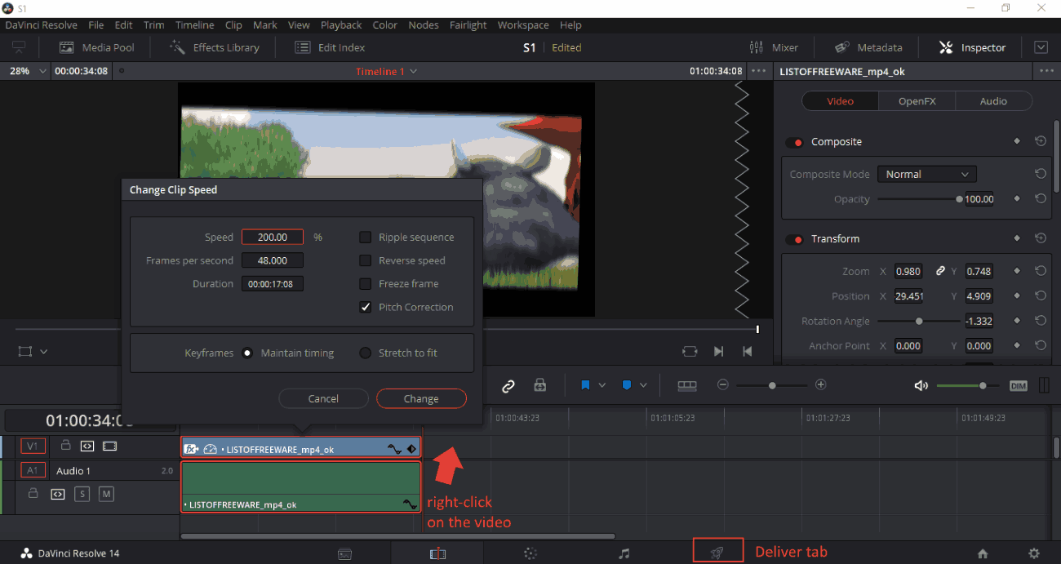Toggle the Inspector panel

click(972, 47)
